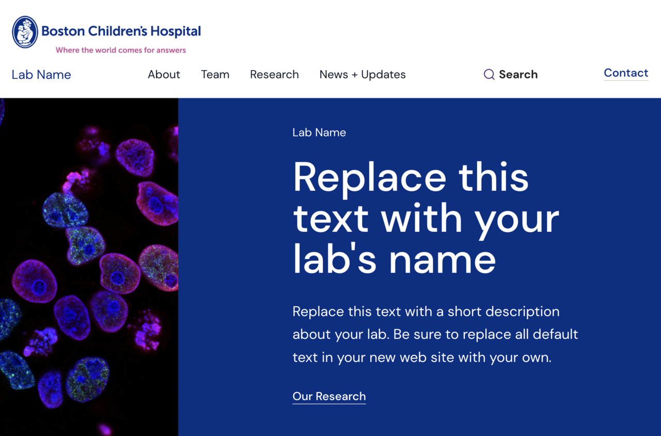The height and width of the screenshot is (436, 661).
Task: Click the large headline about lab name
Action: point(423,217)
